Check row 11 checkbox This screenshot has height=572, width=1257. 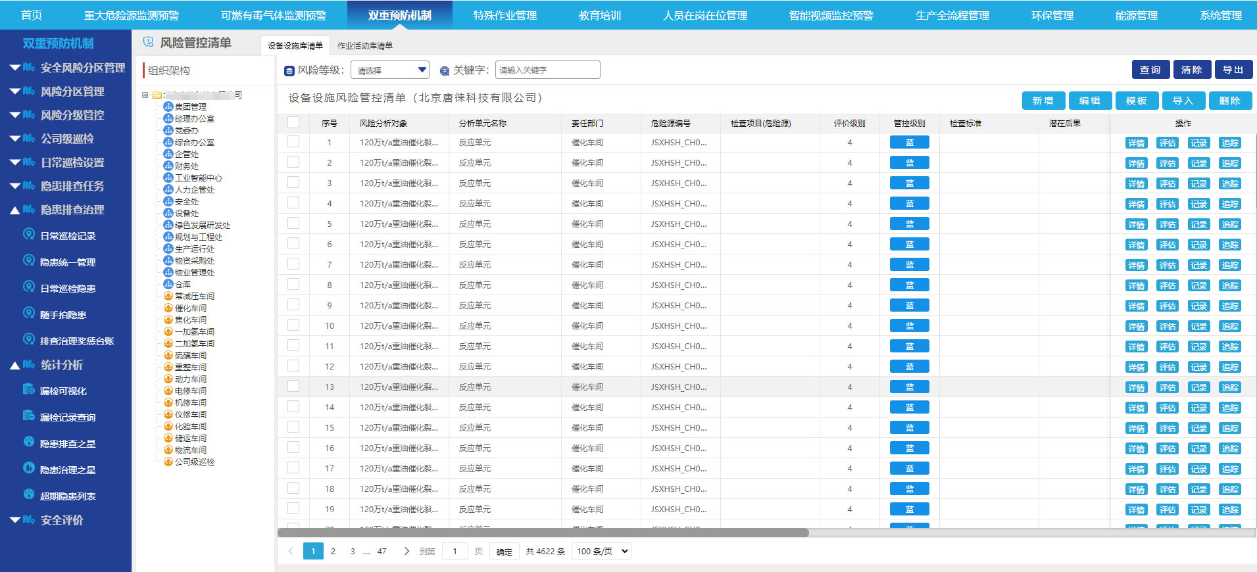293,345
